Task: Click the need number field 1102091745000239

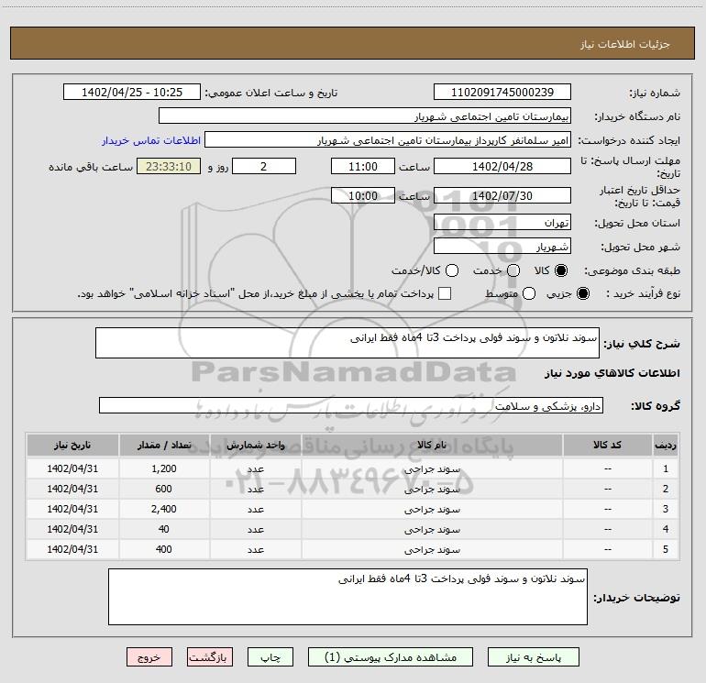Action: [x=502, y=92]
